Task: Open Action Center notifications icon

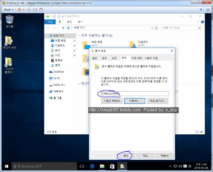Action: tap(185, 166)
